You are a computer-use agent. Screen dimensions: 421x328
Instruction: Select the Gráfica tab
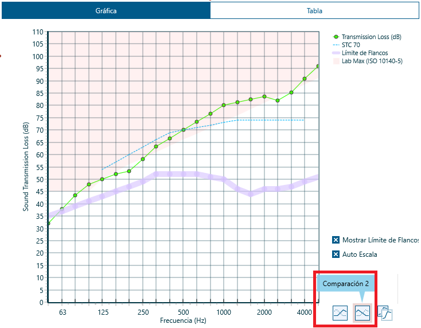[x=106, y=11]
